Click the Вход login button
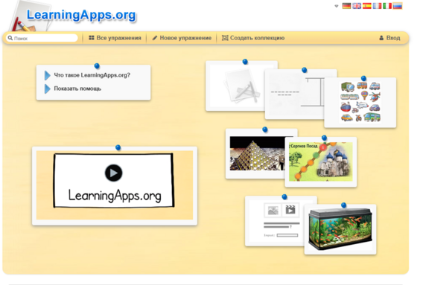This screenshot has height=285, width=423. (389, 38)
